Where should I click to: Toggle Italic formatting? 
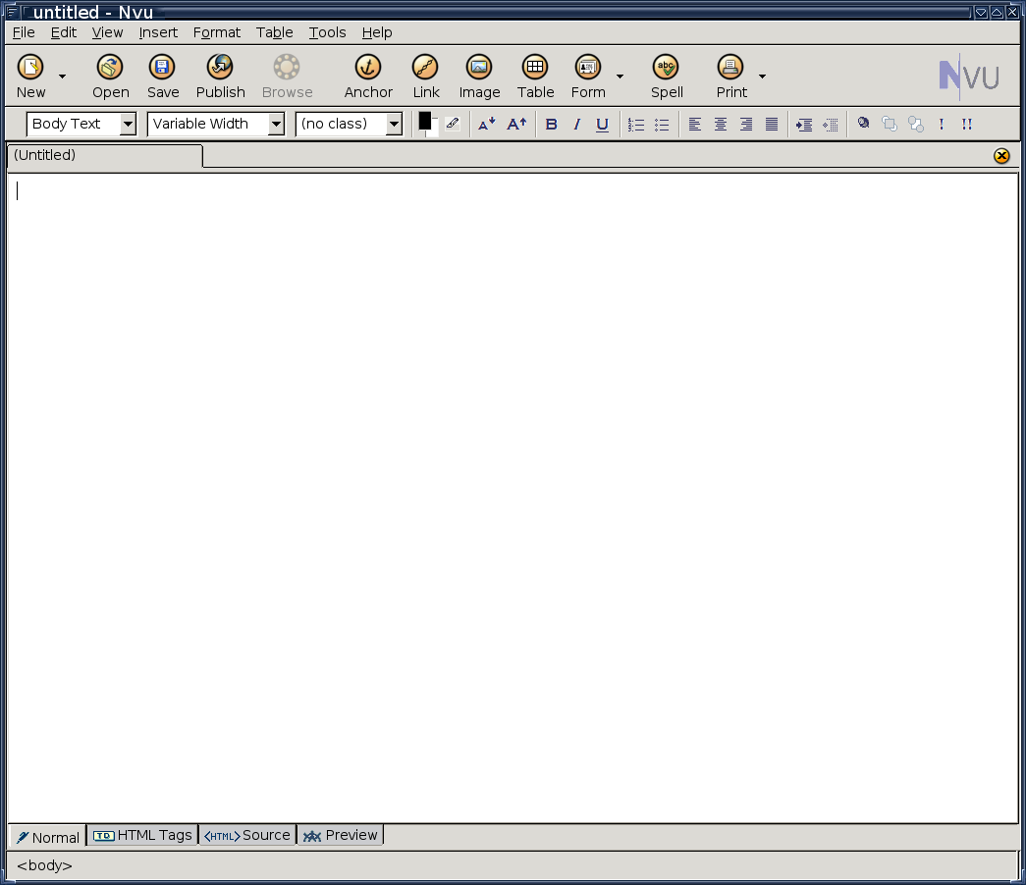coord(576,124)
